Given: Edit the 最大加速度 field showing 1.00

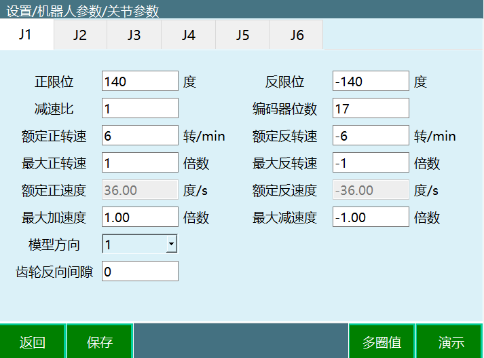Looking at the screenshot, I should point(140,217).
